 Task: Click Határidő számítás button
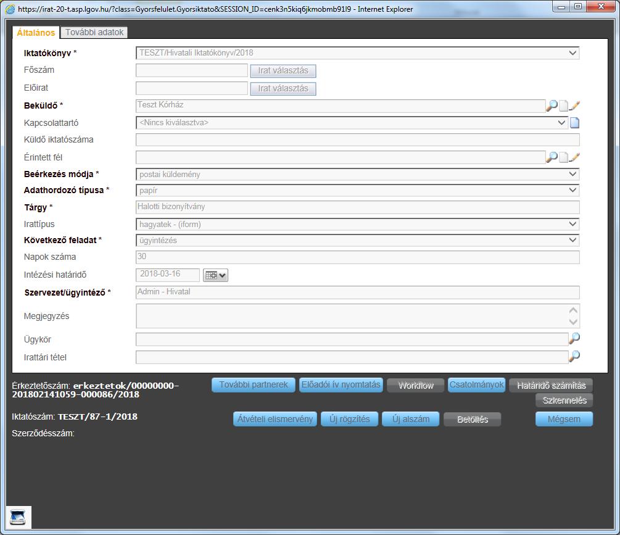(x=551, y=386)
